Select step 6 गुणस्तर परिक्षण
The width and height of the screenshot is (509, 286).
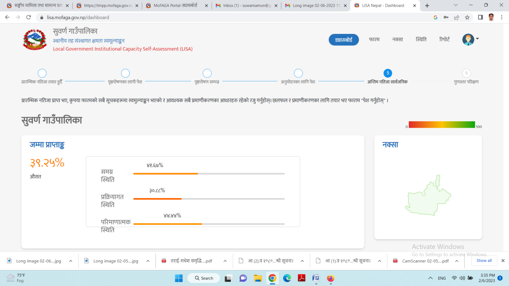467,73
